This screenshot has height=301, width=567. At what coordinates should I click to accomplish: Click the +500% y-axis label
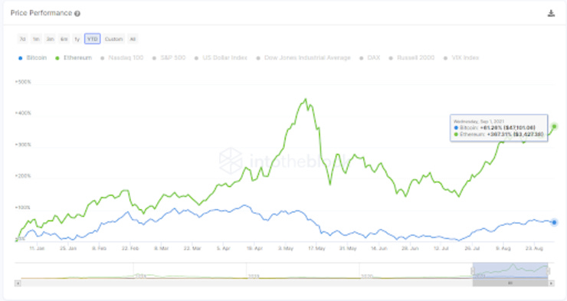23,82
